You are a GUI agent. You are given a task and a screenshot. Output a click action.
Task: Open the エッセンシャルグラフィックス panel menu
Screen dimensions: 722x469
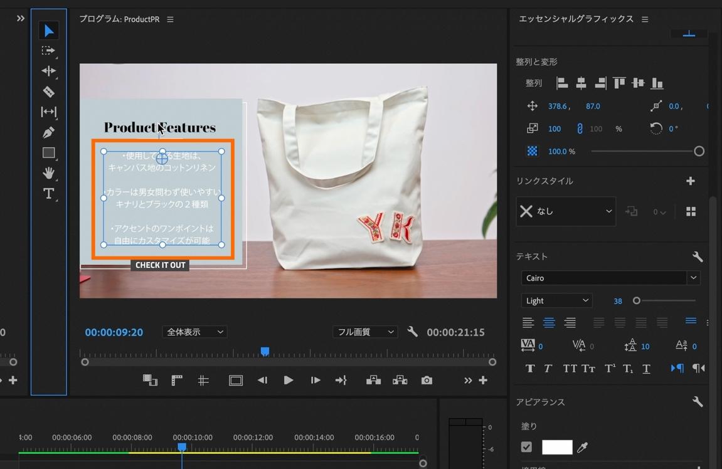pyautogui.click(x=645, y=19)
